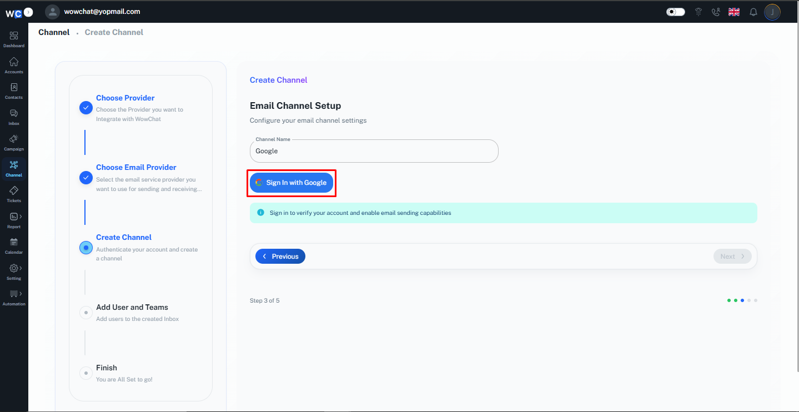Click 'Add users to the created Inbox' text

[x=138, y=319]
